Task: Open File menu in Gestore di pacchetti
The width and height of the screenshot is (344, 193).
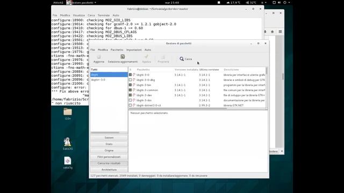Action: click(x=93, y=50)
